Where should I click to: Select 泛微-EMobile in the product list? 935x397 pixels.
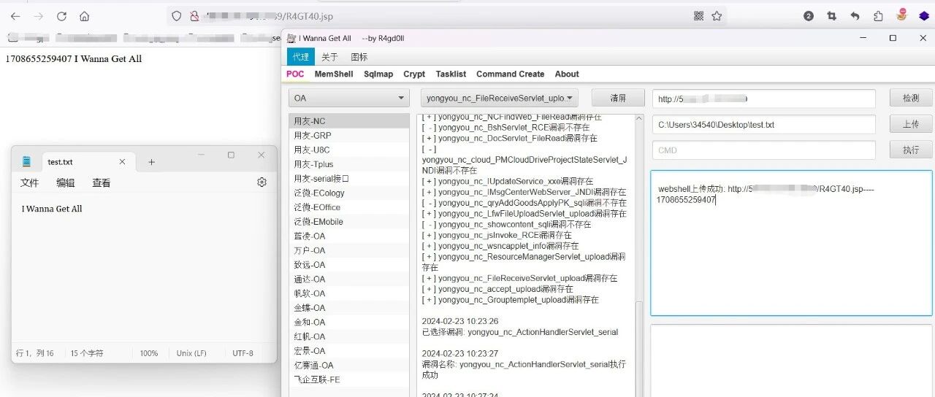point(349,221)
